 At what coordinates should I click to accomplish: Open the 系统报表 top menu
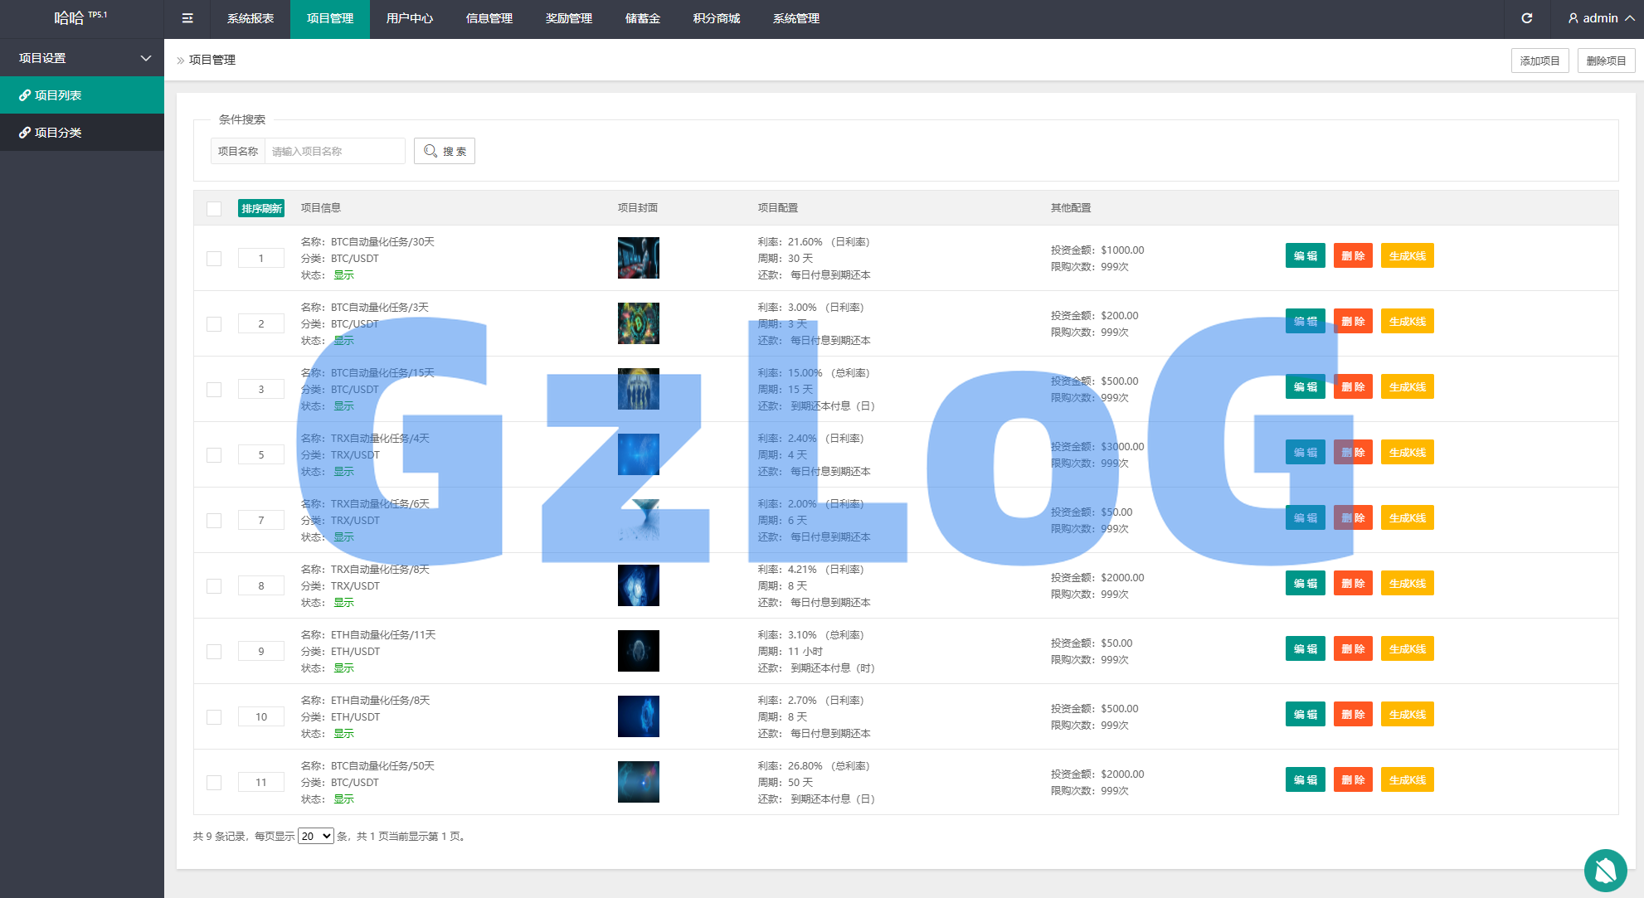[250, 18]
